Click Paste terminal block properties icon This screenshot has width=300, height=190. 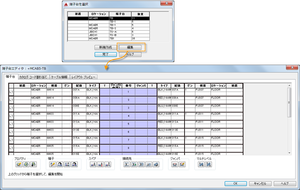click(33, 164)
